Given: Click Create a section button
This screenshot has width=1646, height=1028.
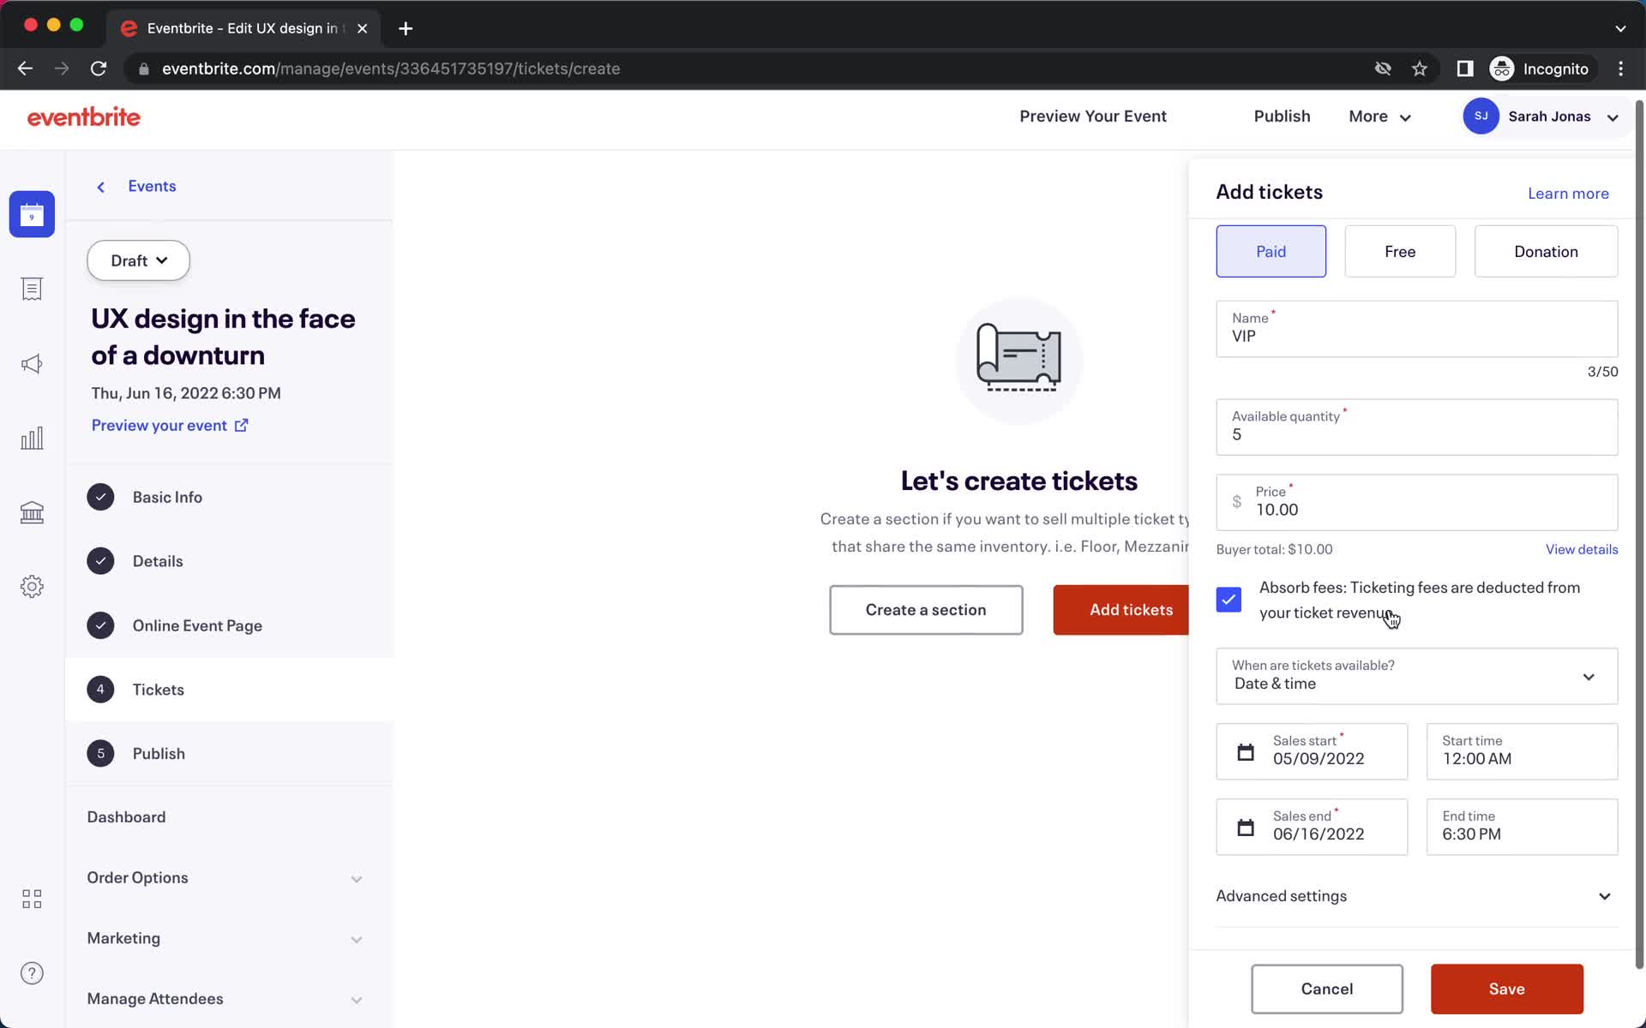Looking at the screenshot, I should [926, 610].
